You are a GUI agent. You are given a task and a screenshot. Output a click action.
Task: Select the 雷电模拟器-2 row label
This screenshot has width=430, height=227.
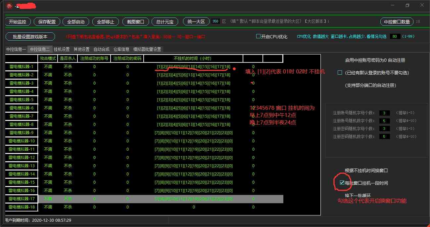point(22,75)
